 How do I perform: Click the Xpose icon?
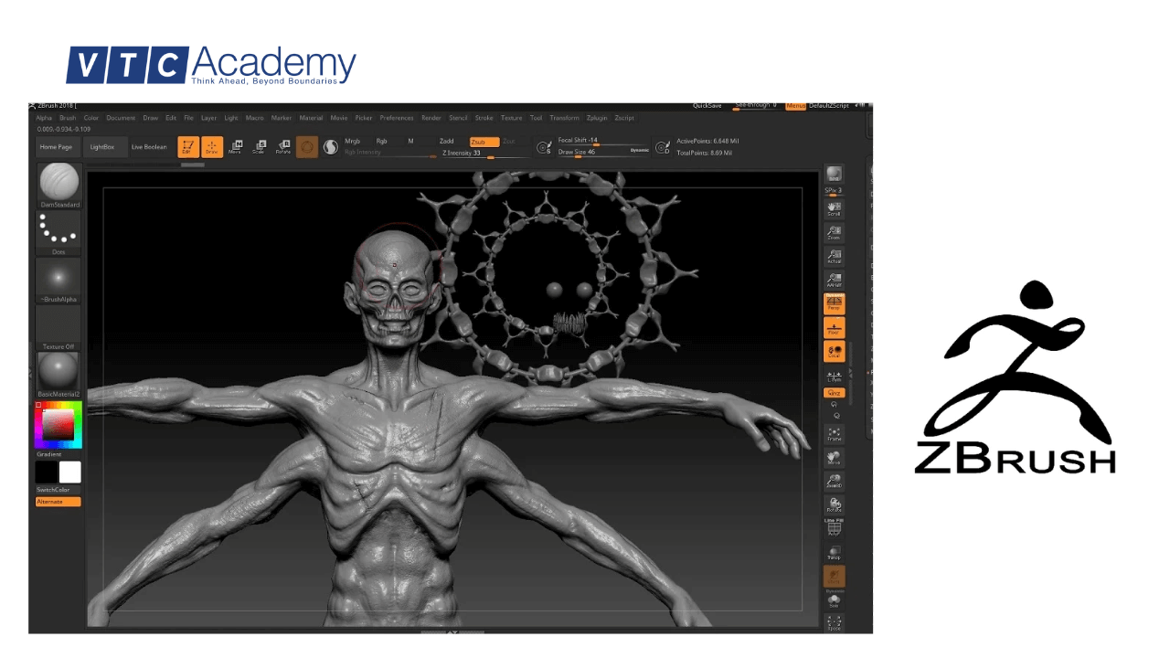pos(834,623)
